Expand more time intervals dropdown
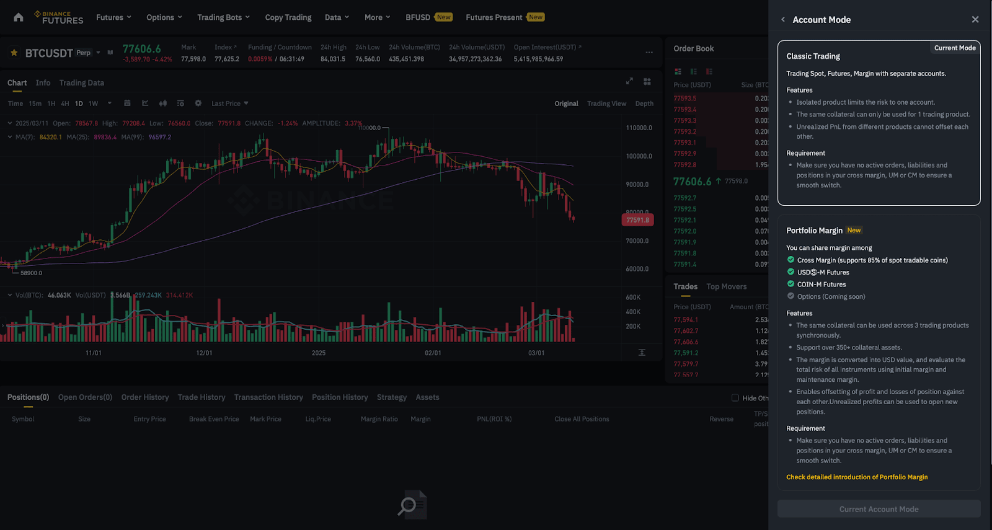992x530 pixels. tap(110, 104)
